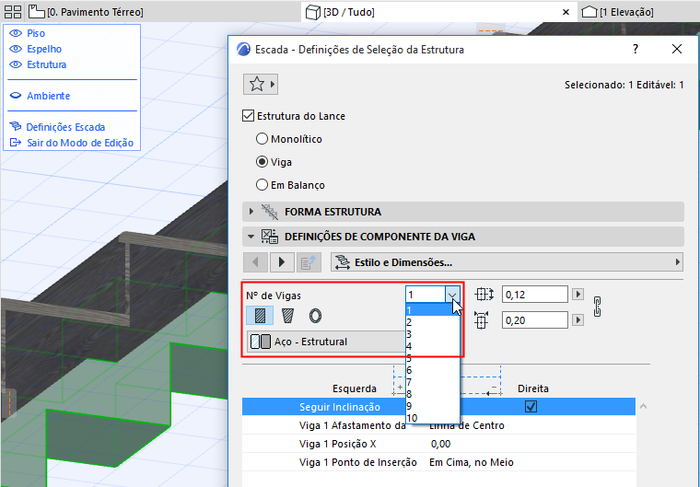Viewport: 700px width, 487px height.
Task: Click the 0,00 position value
Action: click(x=440, y=444)
